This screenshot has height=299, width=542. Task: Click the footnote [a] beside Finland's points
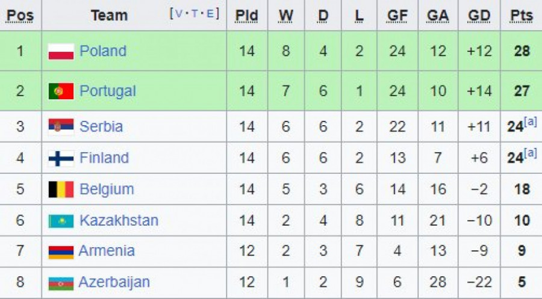point(531,153)
